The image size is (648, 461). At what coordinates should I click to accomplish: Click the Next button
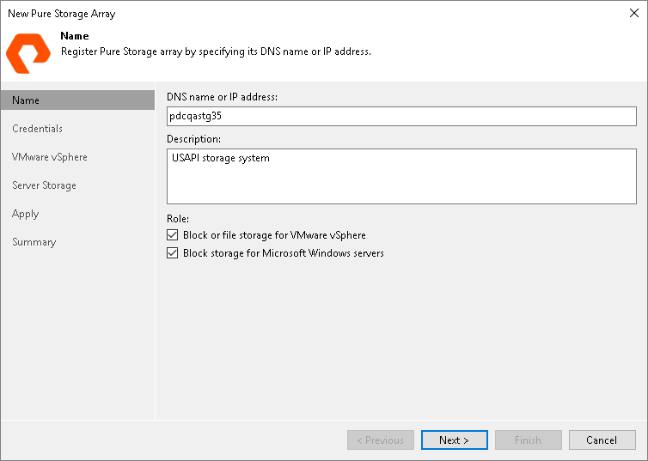[x=454, y=440]
